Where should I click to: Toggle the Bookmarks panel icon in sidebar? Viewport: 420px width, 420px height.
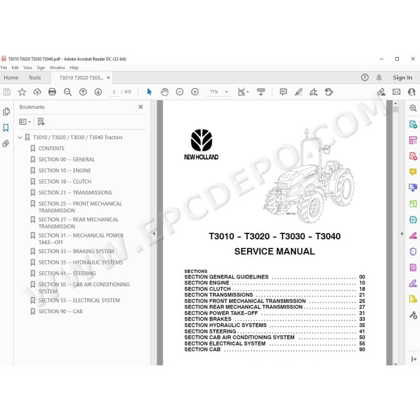(6, 127)
